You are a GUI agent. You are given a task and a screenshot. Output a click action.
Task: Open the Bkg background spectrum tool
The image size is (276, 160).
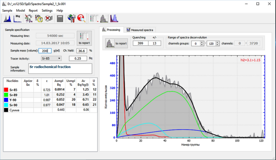pyautogui.click(x=17, y=18)
